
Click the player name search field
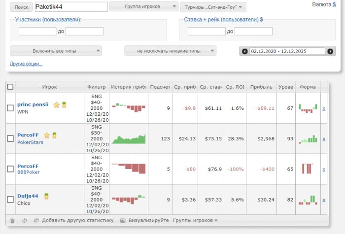pyautogui.click(x=71, y=7)
